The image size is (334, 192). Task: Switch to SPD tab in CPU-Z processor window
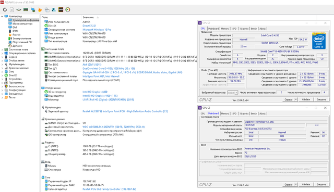click(234, 29)
